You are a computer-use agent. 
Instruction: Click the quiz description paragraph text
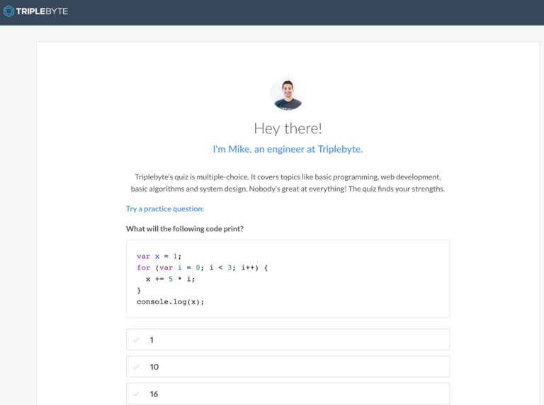(288, 183)
